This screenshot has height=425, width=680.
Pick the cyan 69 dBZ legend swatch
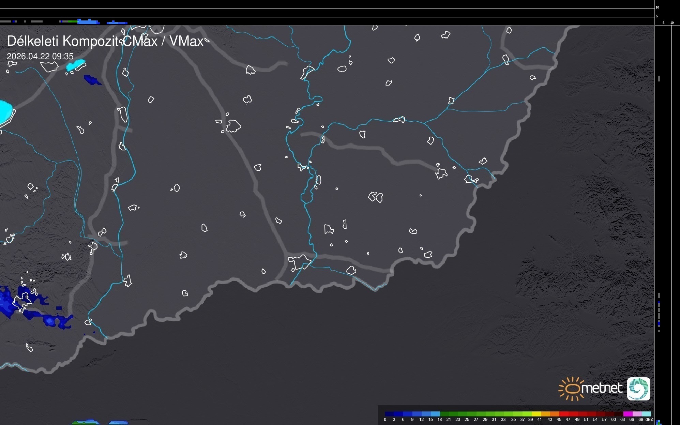click(646, 414)
